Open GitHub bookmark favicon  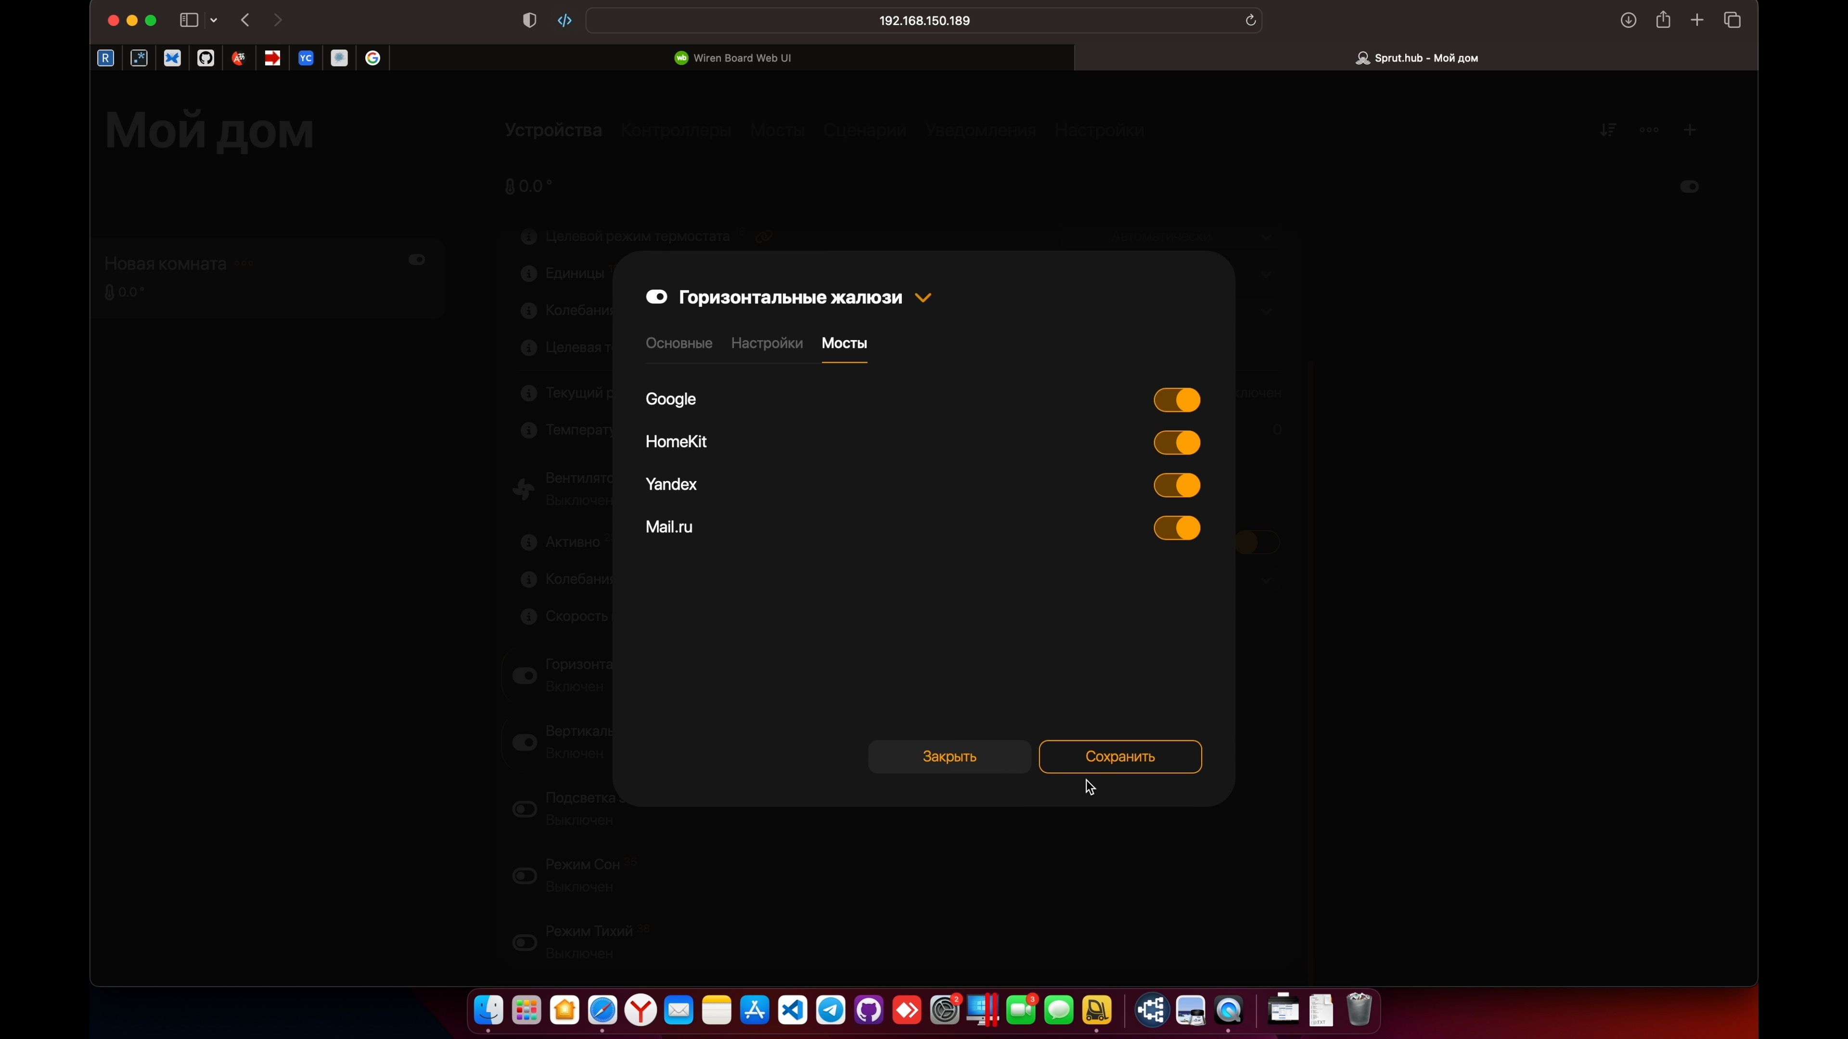click(206, 58)
